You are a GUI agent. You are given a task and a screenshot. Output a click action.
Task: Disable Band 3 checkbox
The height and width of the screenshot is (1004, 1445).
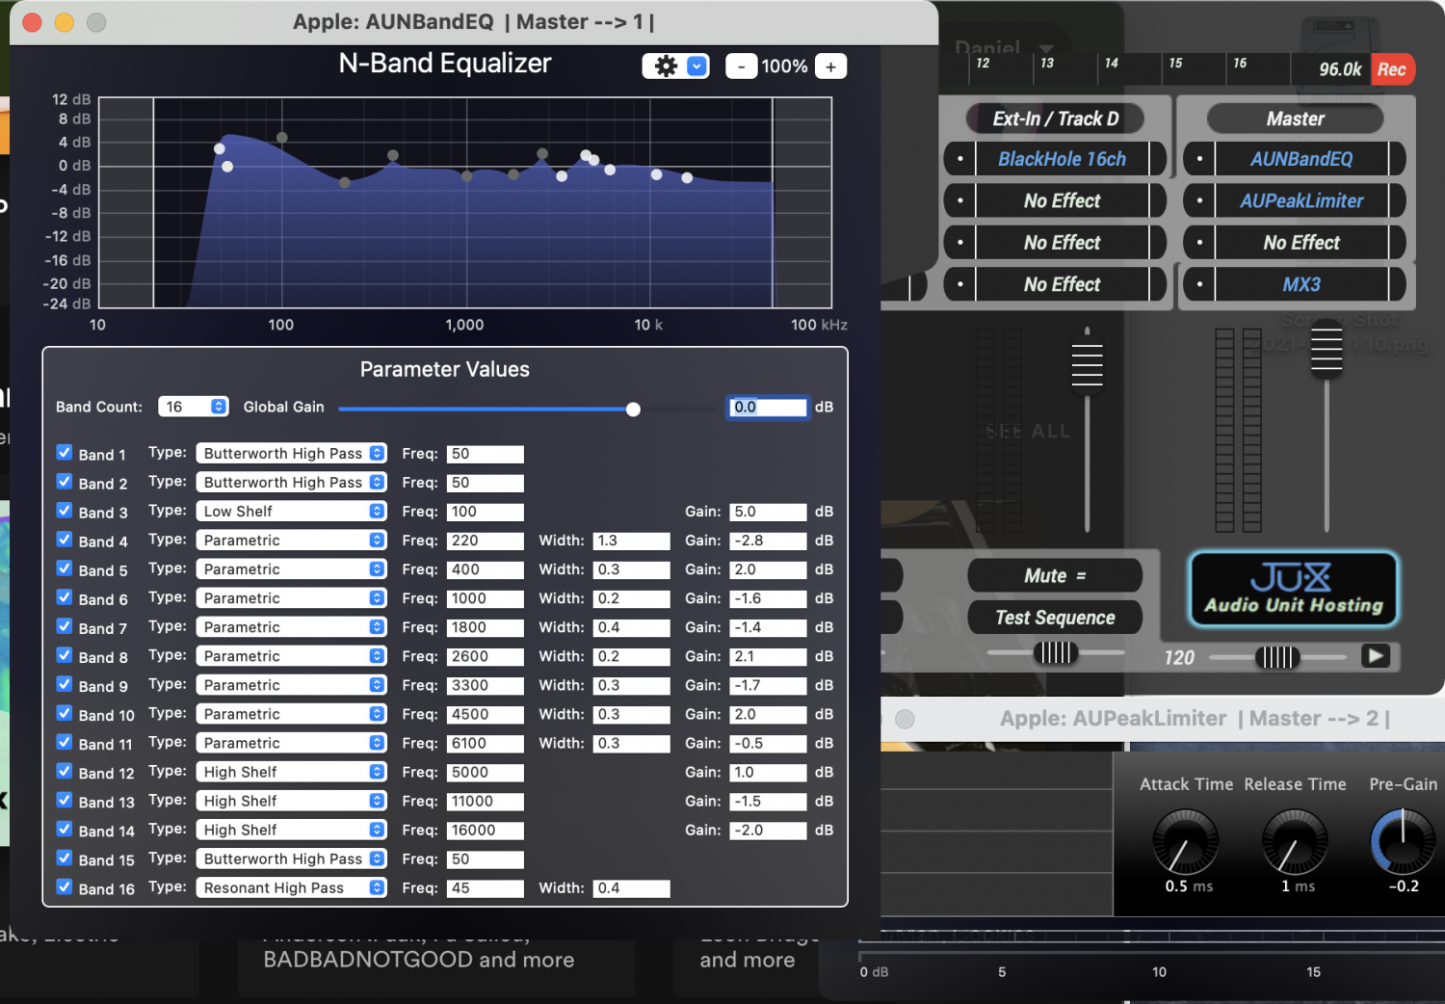[65, 510]
